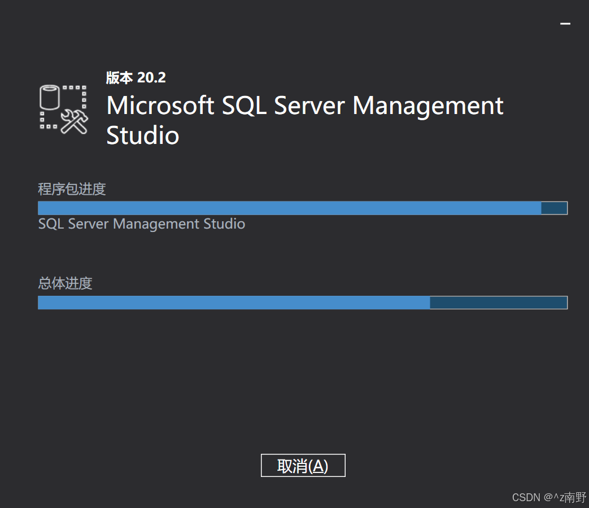Click the overall progress bar
Image resolution: width=589 pixels, height=508 pixels.
point(302,302)
